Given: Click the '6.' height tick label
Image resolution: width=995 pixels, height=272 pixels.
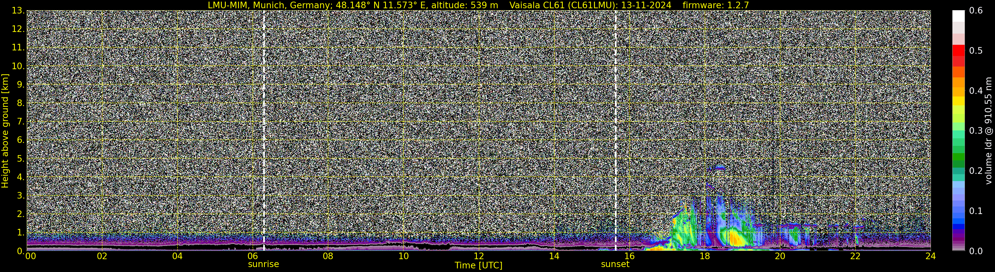Looking at the screenshot, I should coord(21,140).
